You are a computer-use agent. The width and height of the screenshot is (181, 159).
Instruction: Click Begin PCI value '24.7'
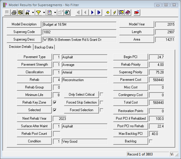pyautogui.click(x=157, y=57)
